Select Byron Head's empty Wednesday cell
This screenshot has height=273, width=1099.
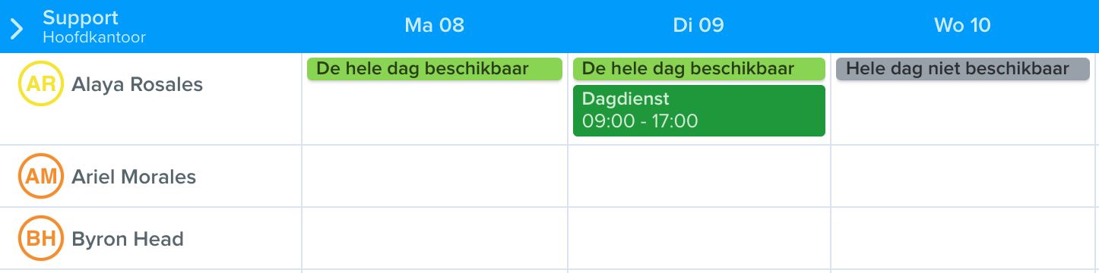coord(963,238)
